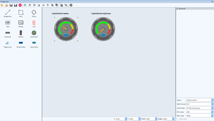214x121 pixels.
Task: Open the Sub funcode dropdown
Action: click(x=200, y=108)
